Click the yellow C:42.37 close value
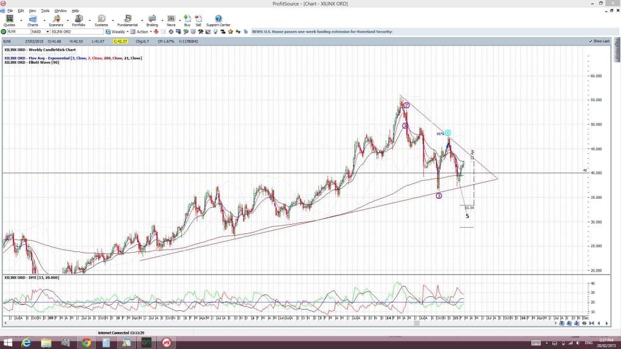 click(121, 41)
